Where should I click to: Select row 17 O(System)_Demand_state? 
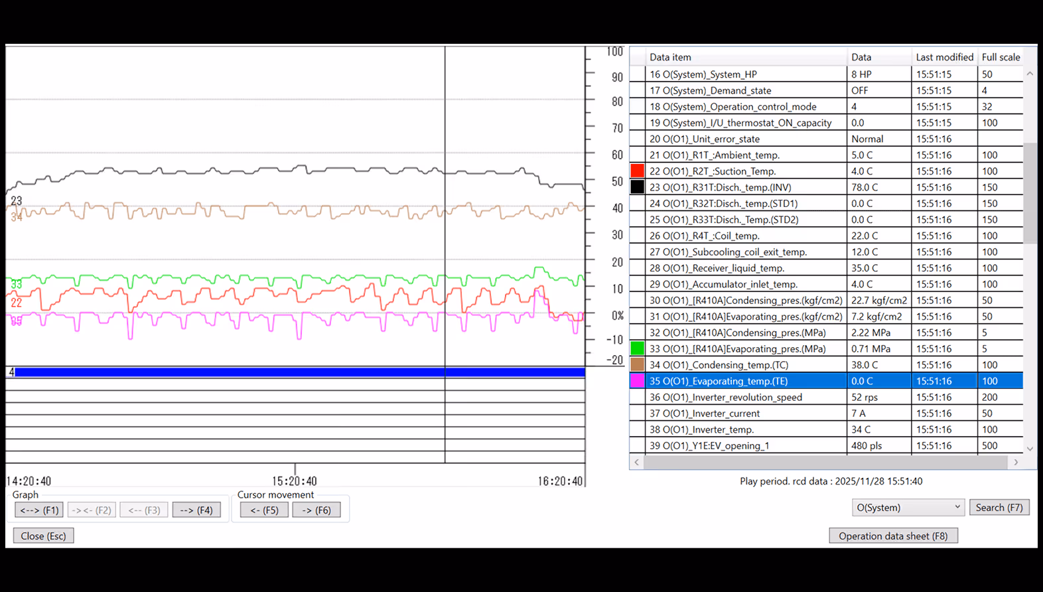pos(826,90)
